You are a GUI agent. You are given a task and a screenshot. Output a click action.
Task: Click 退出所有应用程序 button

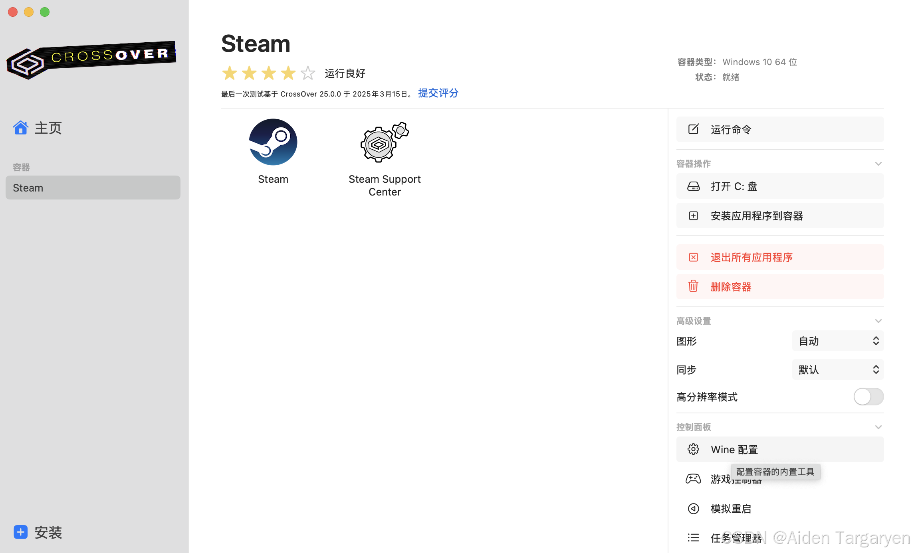[780, 257]
